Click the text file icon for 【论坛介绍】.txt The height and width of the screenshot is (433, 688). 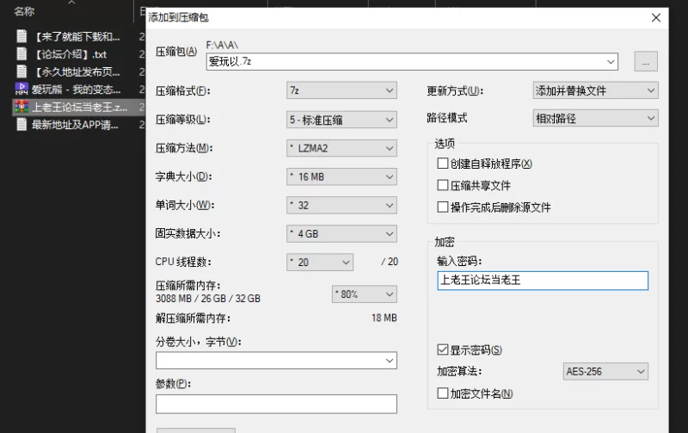coord(21,53)
